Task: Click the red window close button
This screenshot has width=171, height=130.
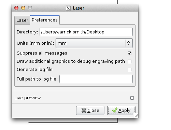Action: [x=16, y=8]
